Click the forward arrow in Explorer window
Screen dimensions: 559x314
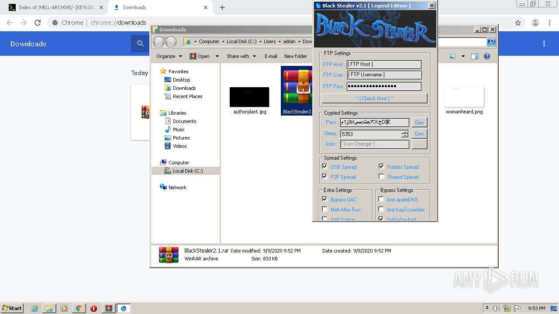click(171, 42)
